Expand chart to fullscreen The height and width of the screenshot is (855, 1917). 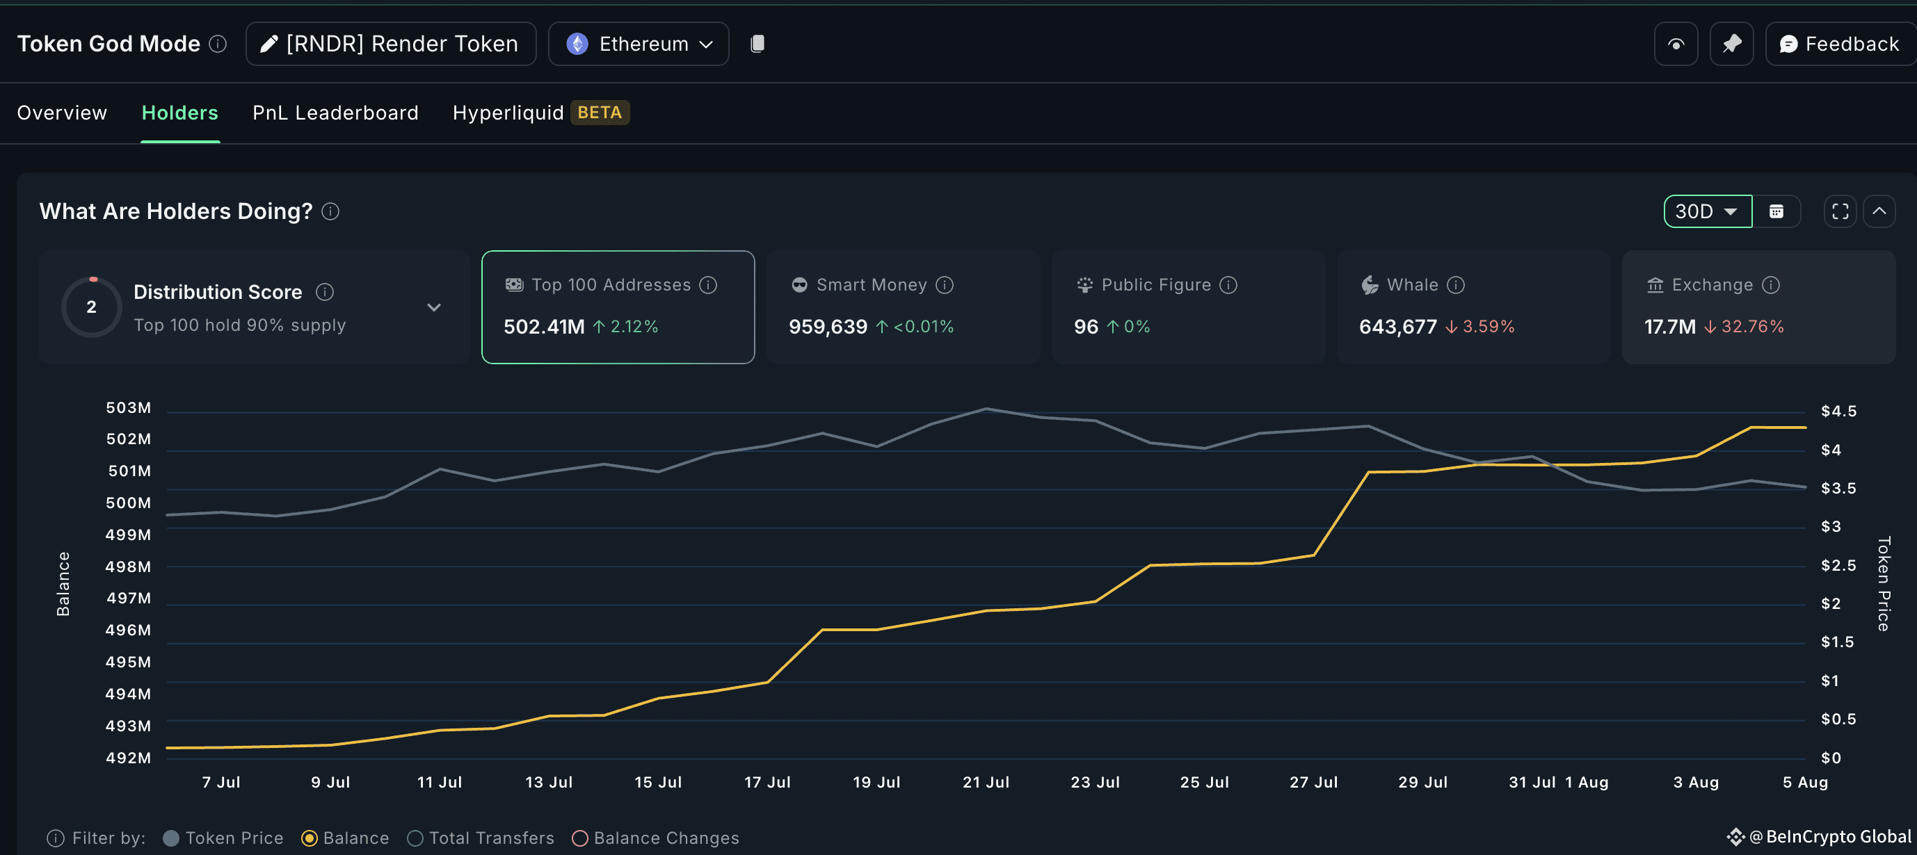[x=1840, y=212]
